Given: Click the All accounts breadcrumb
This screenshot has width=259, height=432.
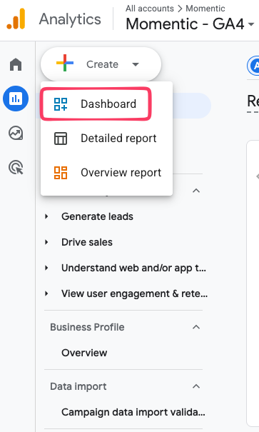Looking at the screenshot, I should click(x=150, y=9).
